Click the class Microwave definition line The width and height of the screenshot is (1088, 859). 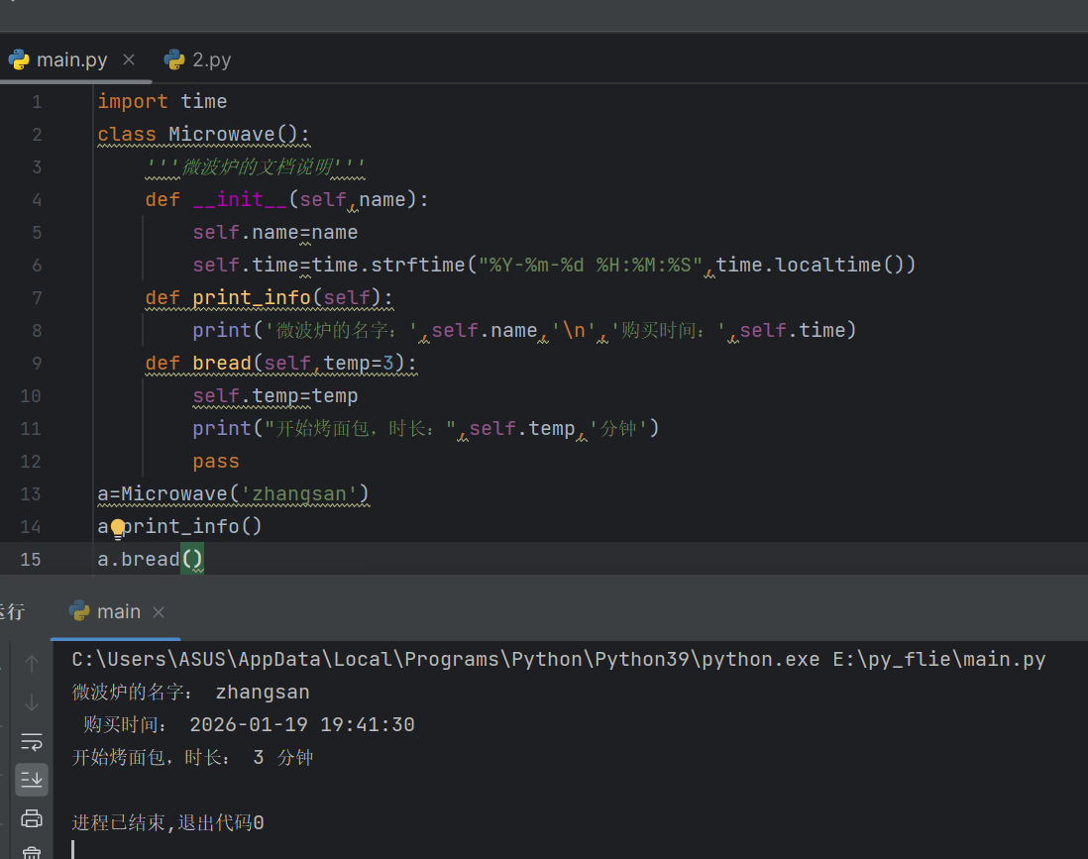(203, 134)
